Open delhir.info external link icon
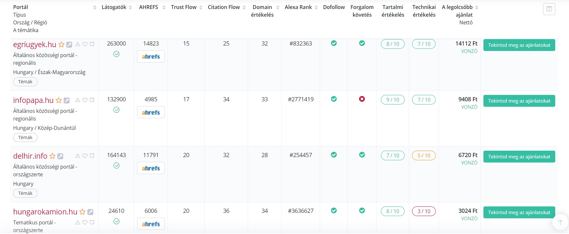Image resolution: width=569 pixels, height=234 pixels. coord(60,156)
